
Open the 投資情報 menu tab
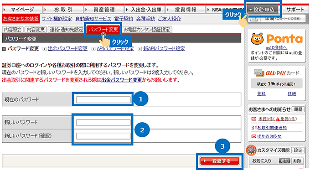(185, 10)
